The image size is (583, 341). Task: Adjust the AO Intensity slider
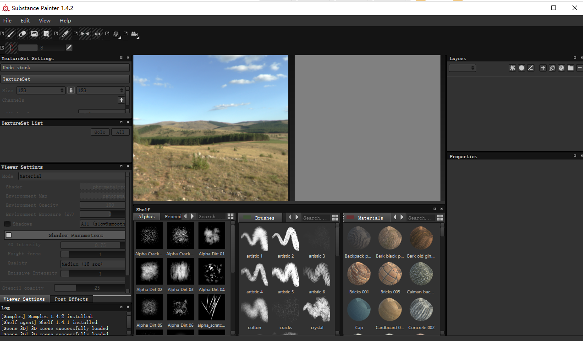(x=93, y=245)
